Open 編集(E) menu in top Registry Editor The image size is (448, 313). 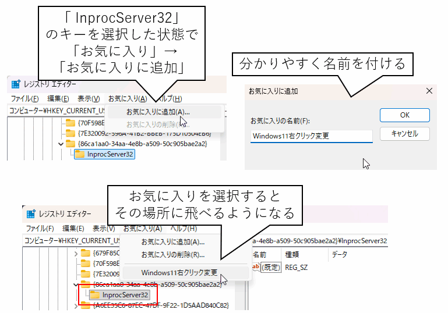click(x=58, y=99)
